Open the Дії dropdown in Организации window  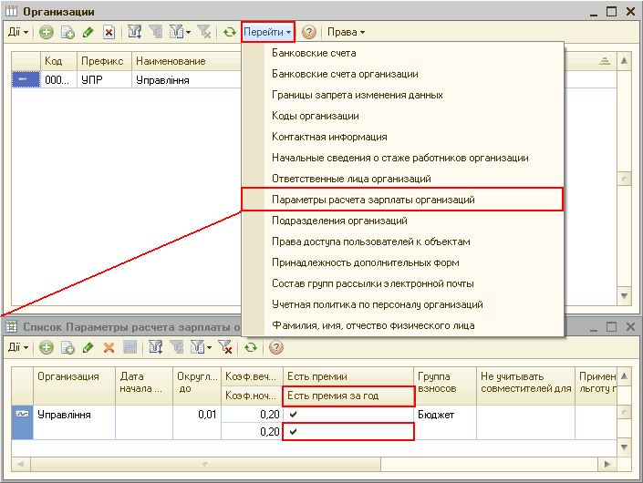[x=18, y=33]
